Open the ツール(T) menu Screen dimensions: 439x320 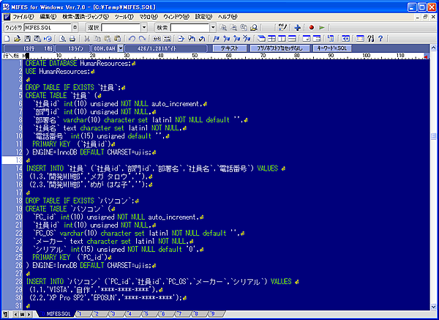pos(124,17)
